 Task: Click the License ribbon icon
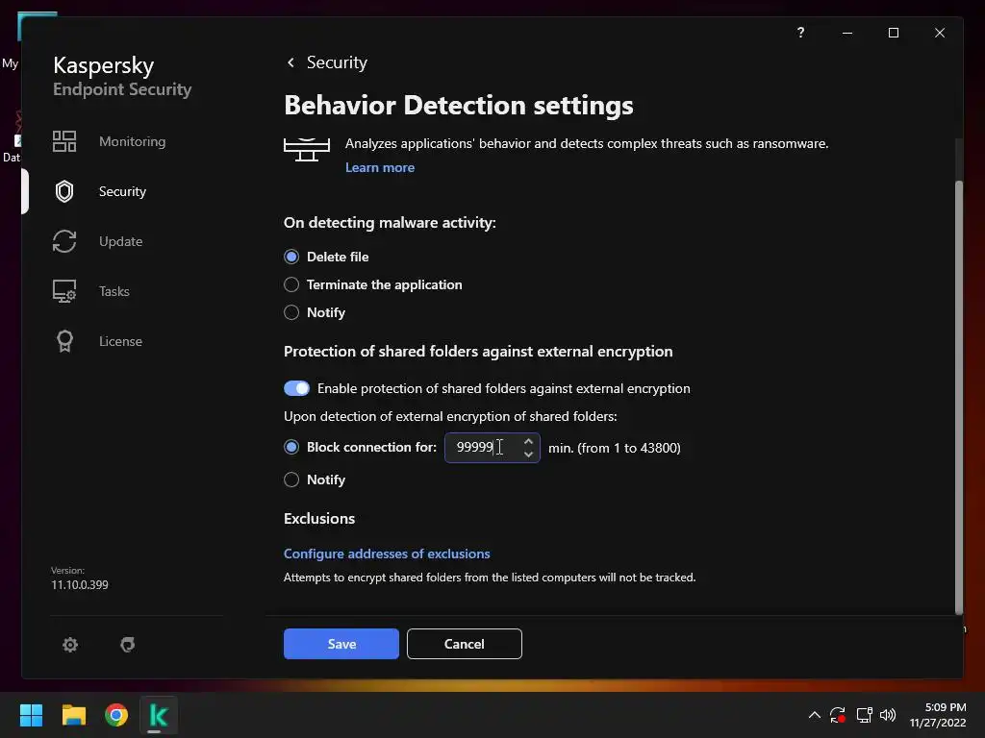tap(64, 341)
